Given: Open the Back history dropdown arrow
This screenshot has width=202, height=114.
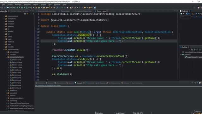Looking at the screenshot, I should (87, 8).
